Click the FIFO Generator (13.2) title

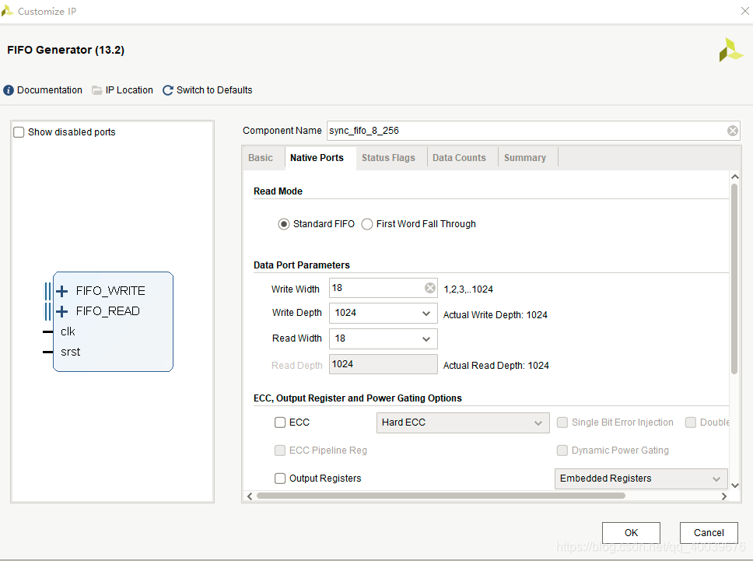pos(66,50)
